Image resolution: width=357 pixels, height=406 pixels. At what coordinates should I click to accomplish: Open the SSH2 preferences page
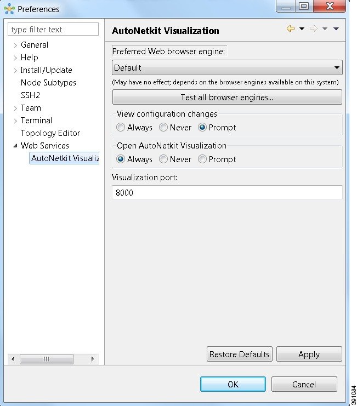(30, 95)
